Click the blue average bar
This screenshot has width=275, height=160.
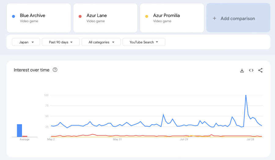click(x=20, y=130)
